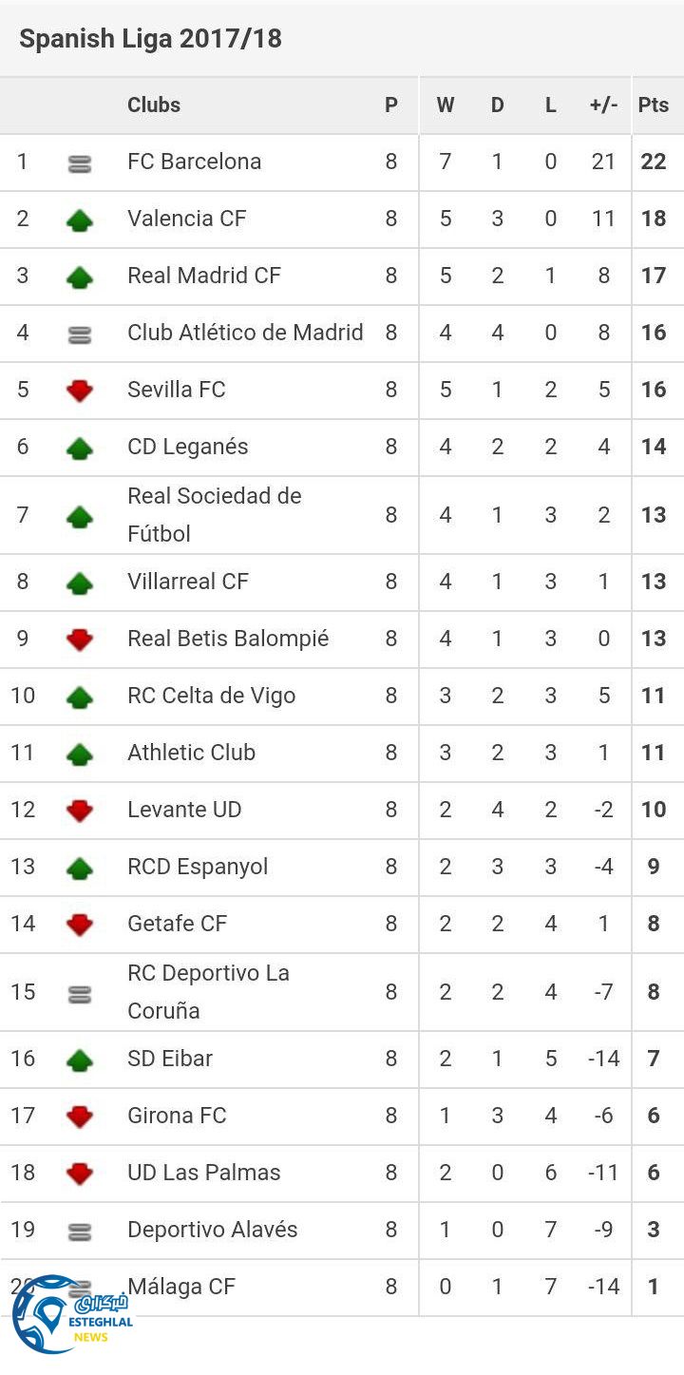Click the W wins column header
The width and height of the screenshot is (684, 1375).
click(445, 105)
